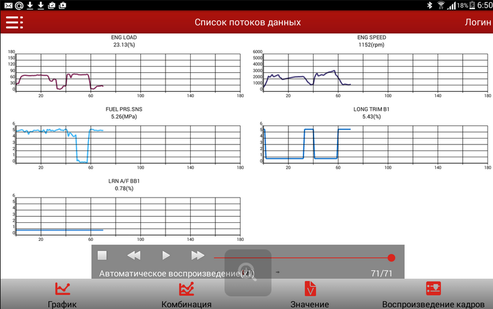Image resolution: width=493 pixels, height=309 pixels.
Task: Tap the LRN A/F BB1 graph
Action: [x=128, y=213]
